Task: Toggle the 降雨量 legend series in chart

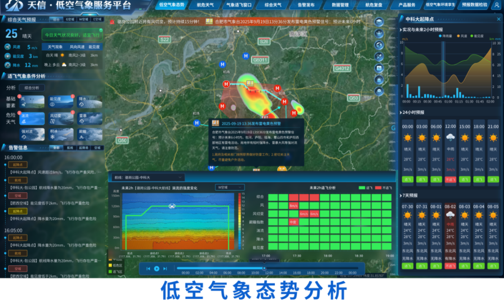Action: coord(446,36)
